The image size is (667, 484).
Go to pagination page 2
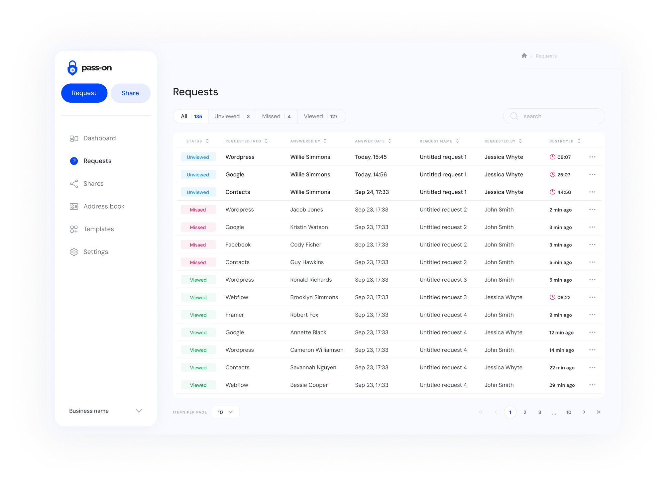(x=525, y=412)
